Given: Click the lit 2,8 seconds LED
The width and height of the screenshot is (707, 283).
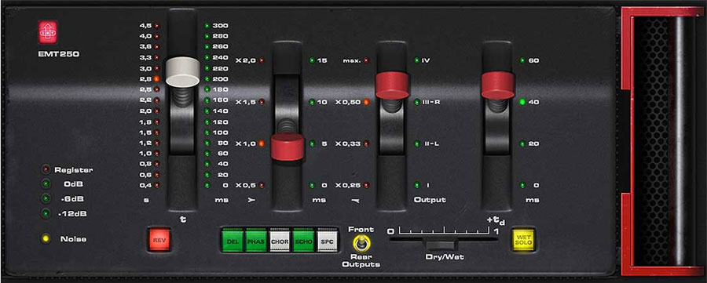Looking at the screenshot, I should pos(156,78).
